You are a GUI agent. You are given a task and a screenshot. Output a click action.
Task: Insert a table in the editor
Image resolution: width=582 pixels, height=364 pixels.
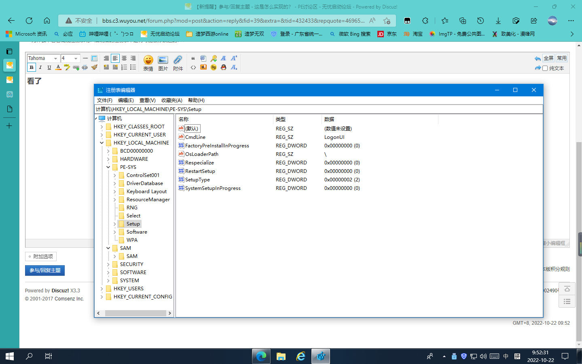coord(94,58)
